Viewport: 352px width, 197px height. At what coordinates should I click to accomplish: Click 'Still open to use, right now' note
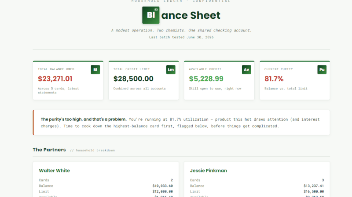point(215,89)
